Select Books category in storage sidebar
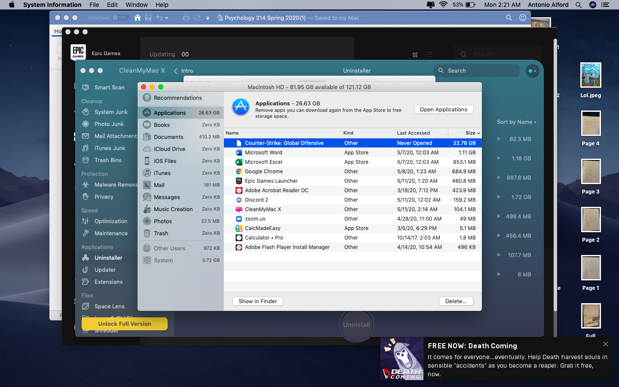This screenshot has height=387, width=619. pos(181,125)
